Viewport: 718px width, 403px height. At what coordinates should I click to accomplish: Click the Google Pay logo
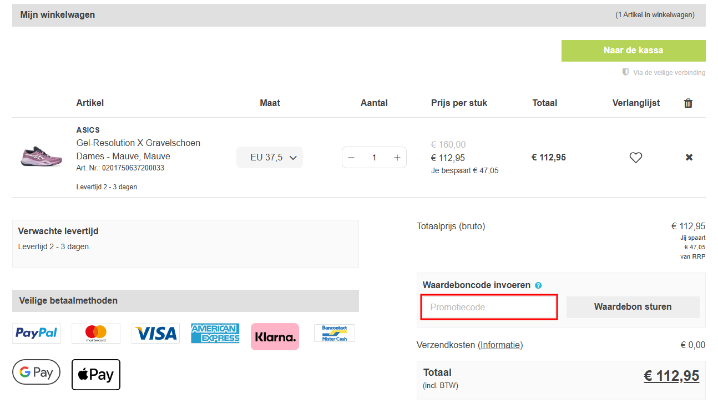(36, 372)
